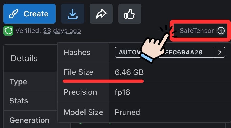
Task: Select the Hashes row label
Action: pos(77,52)
